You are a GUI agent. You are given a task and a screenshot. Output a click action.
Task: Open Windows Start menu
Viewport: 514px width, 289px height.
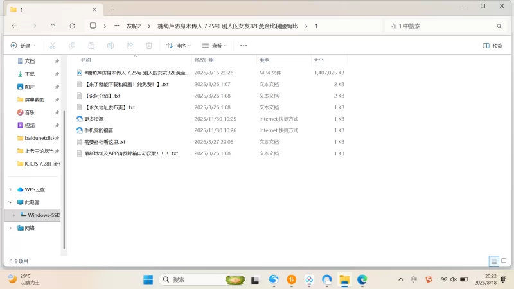148,279
